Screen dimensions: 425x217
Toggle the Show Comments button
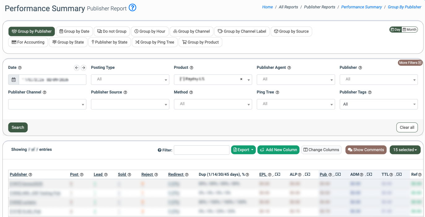click(x=366, y=150)
